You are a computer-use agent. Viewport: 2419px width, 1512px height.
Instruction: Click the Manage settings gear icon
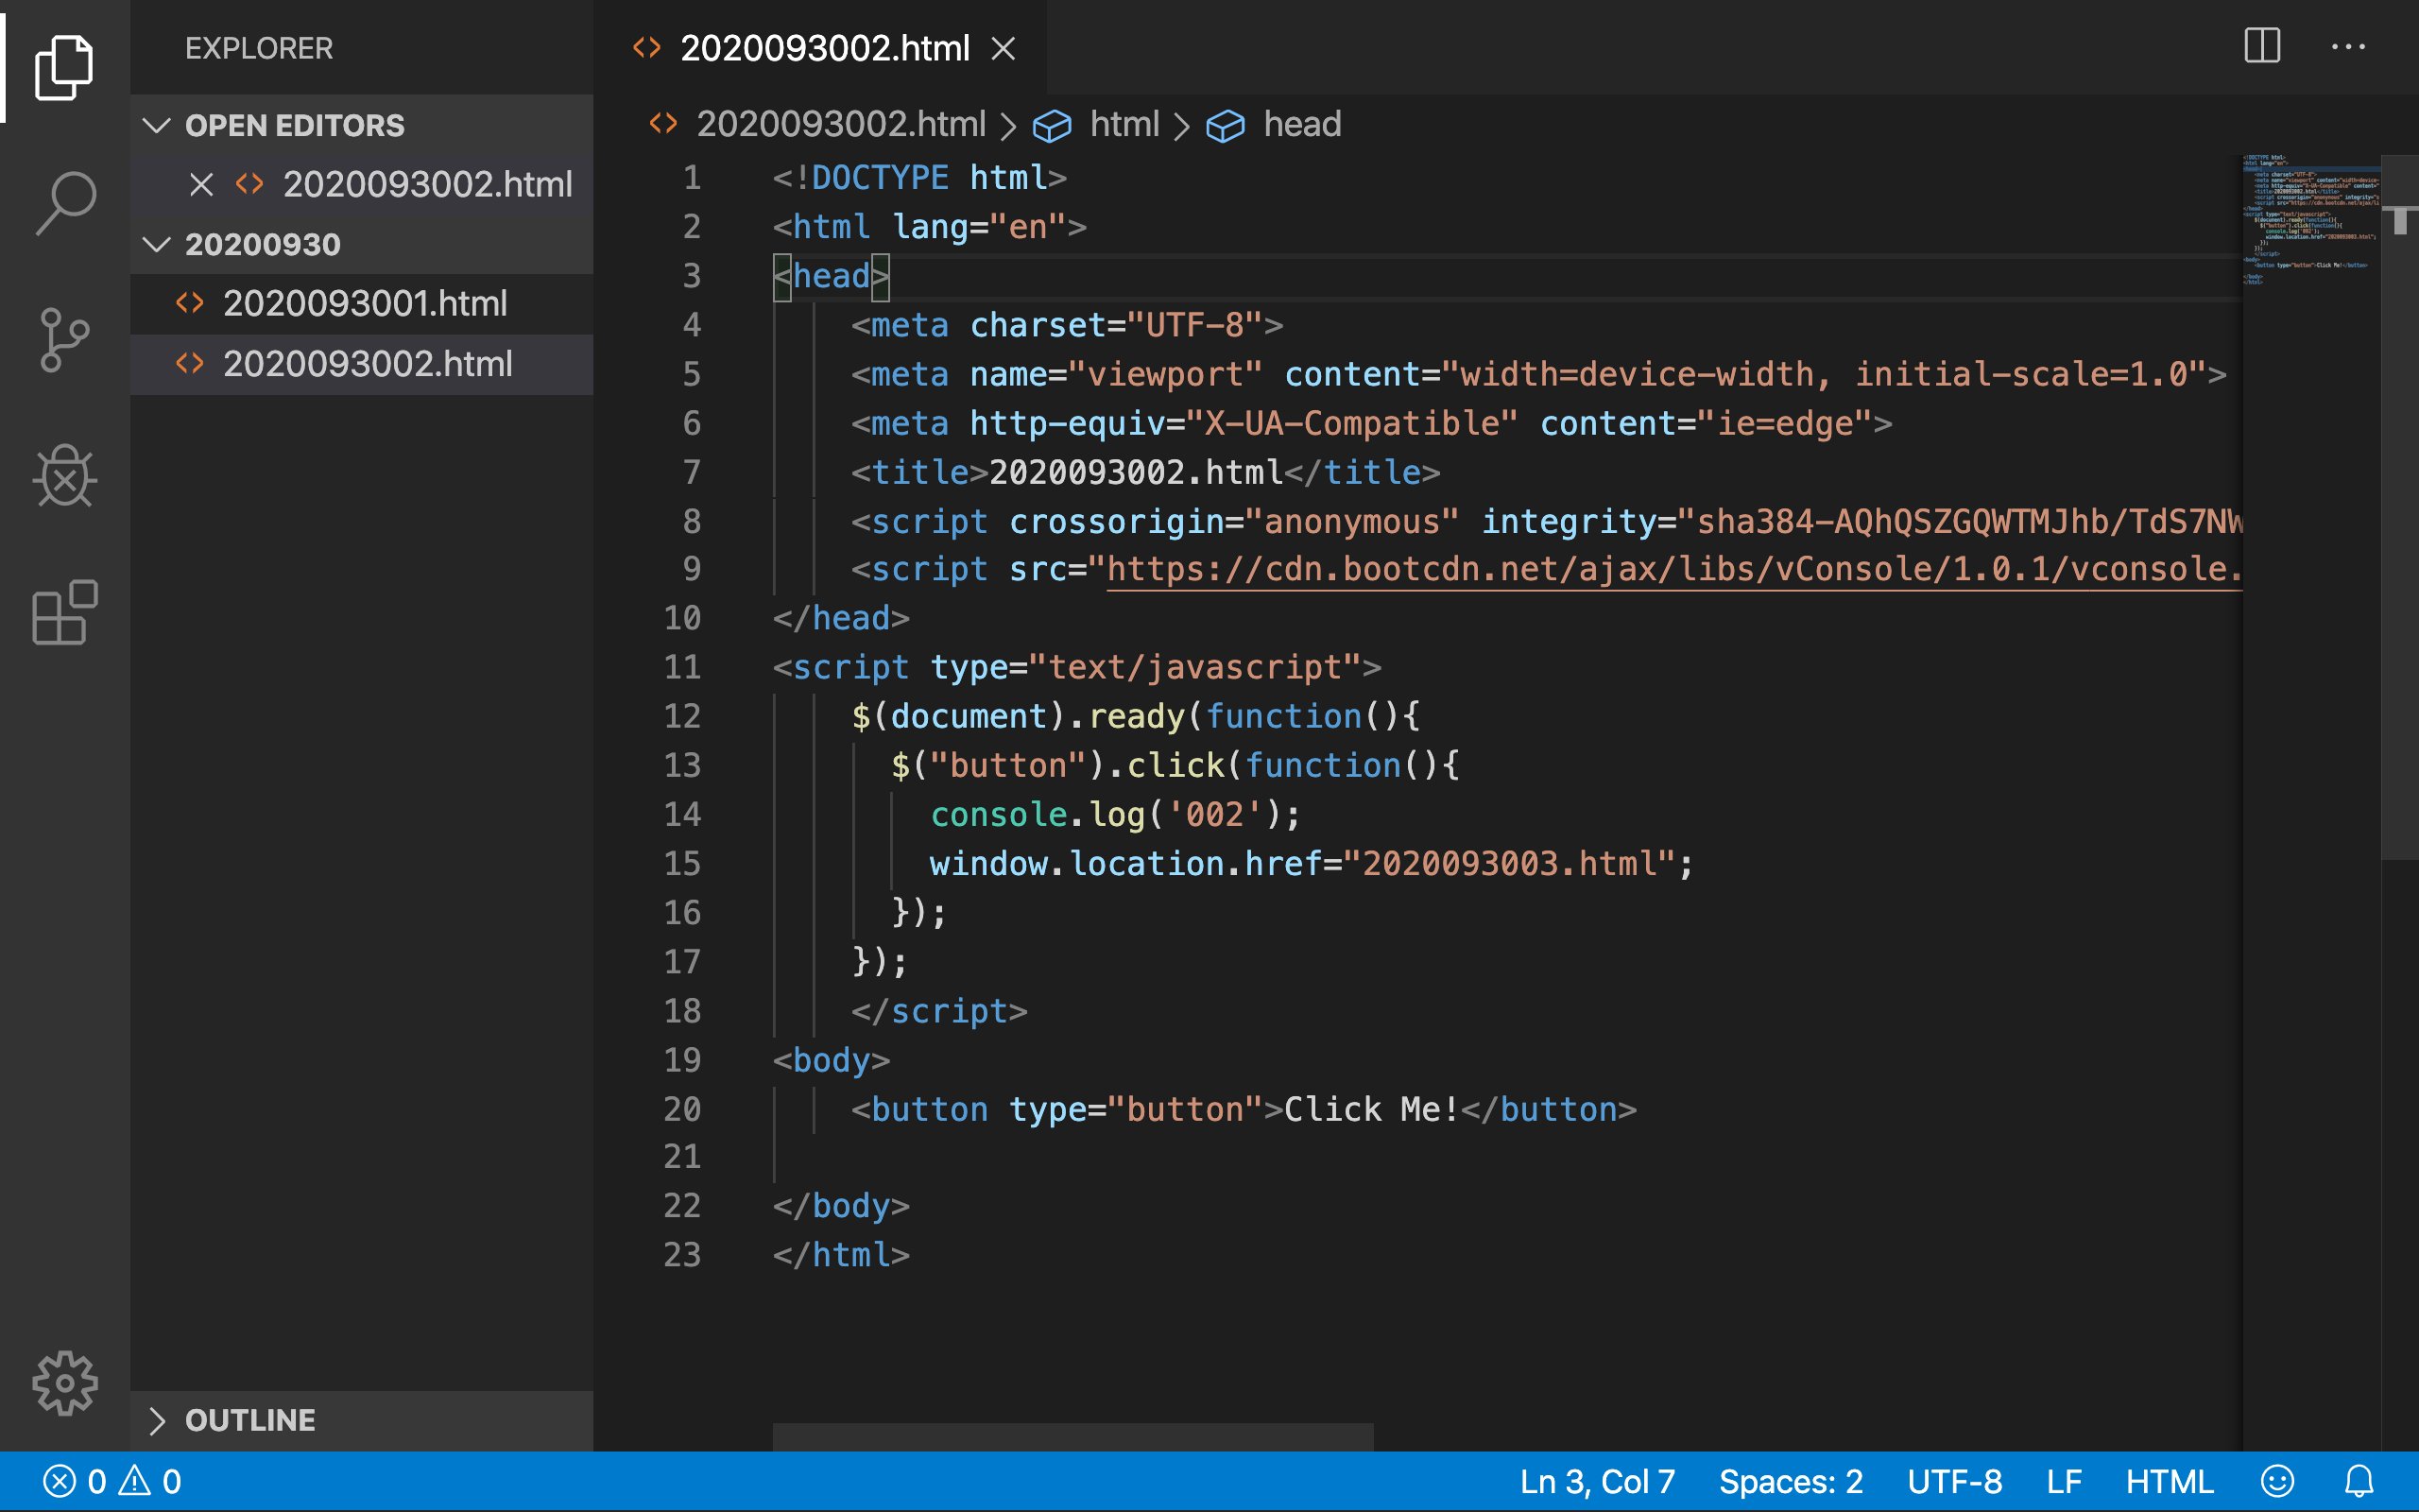pyautogui.click(x=65, y=1383)
